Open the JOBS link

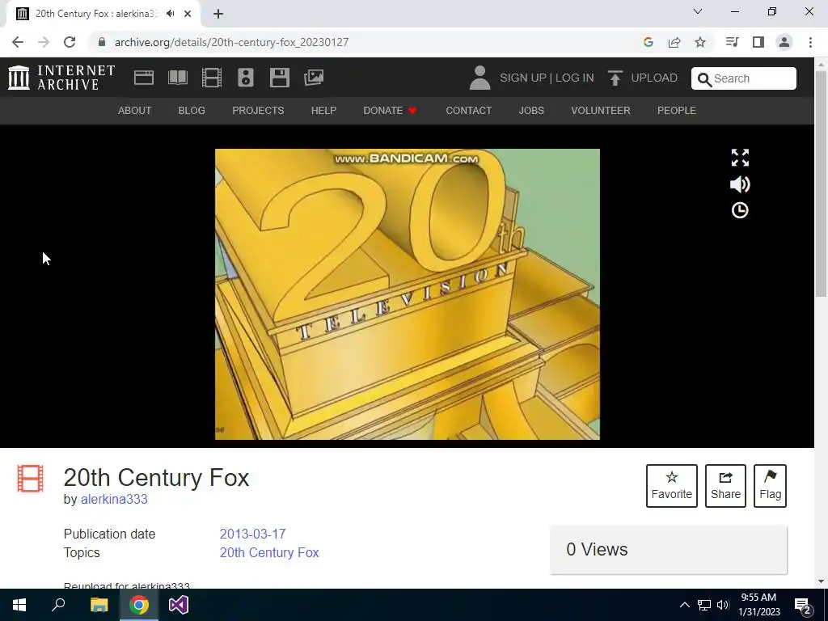[x=531, y=110]
